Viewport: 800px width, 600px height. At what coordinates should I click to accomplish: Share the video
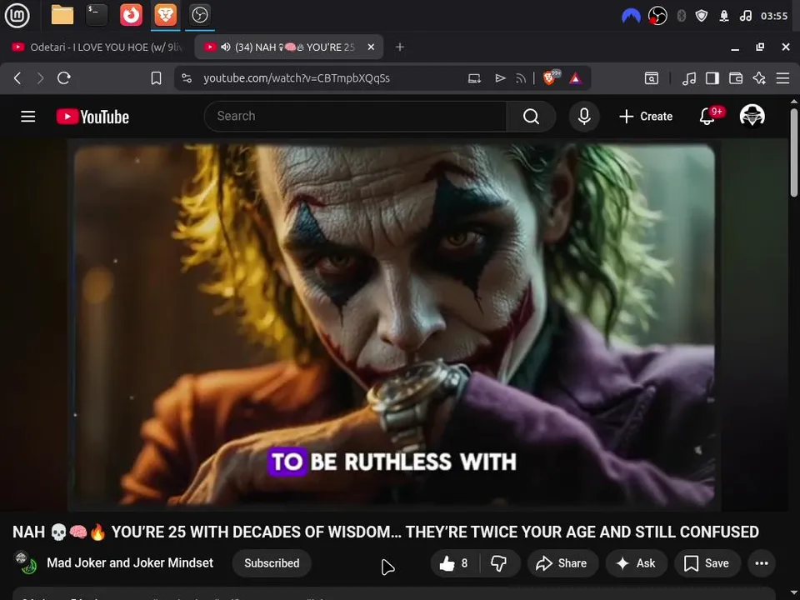coord(562,563)
